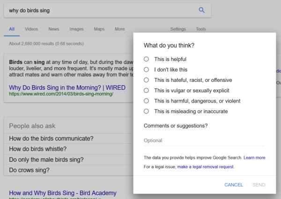
Task: Focus the optional comments text field
Action: 204,141
